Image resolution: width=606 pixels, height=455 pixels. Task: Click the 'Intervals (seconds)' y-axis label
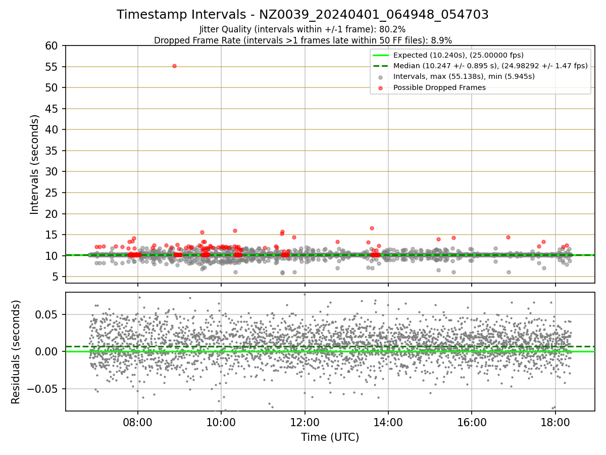coord(34,164)
